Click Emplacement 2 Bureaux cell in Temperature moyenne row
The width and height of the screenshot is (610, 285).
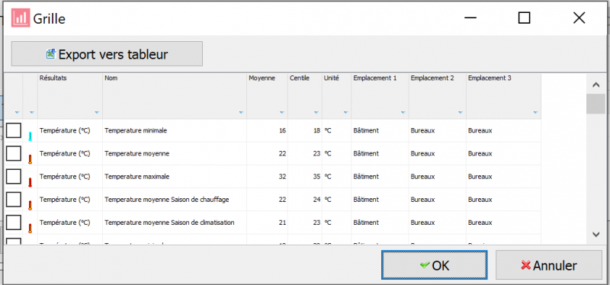[x=438, y=154]
